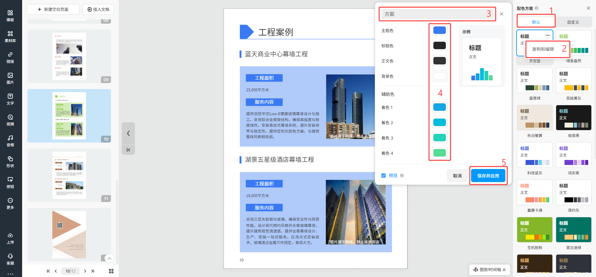Open the 形状 shapes panel

[10, 162]
